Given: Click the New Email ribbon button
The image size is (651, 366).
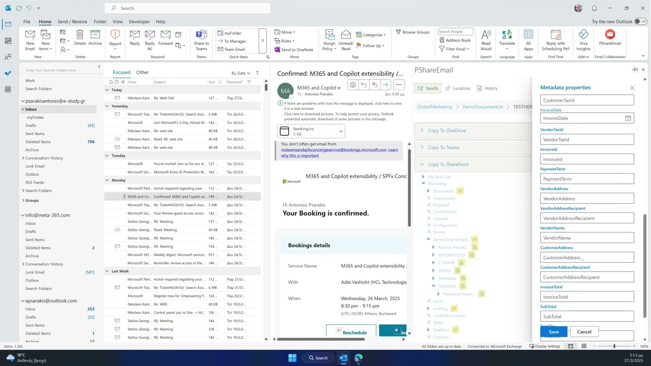Looking at the screenshot, I should click(x=30, y=40).
